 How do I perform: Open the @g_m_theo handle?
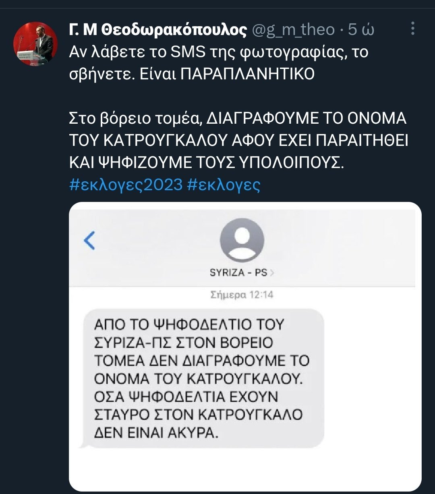pos(294,30)
